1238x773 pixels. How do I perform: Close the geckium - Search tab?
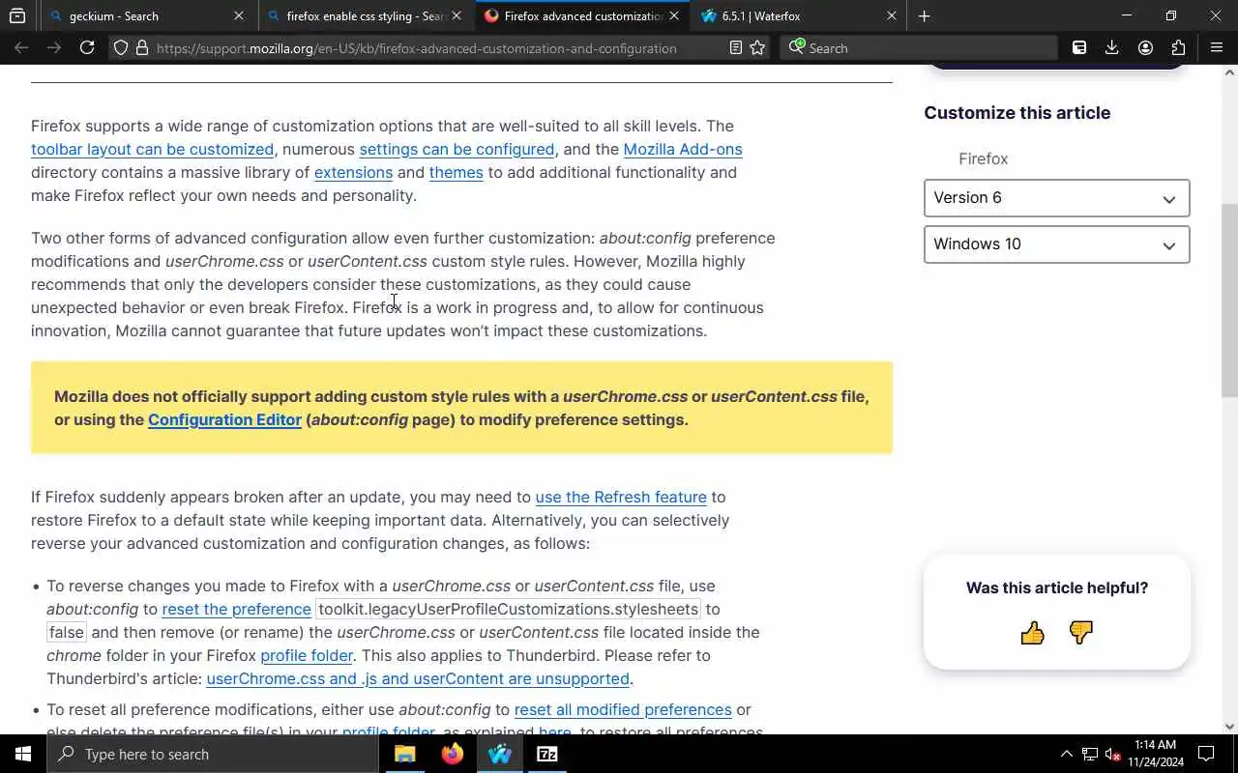[239, 15]
